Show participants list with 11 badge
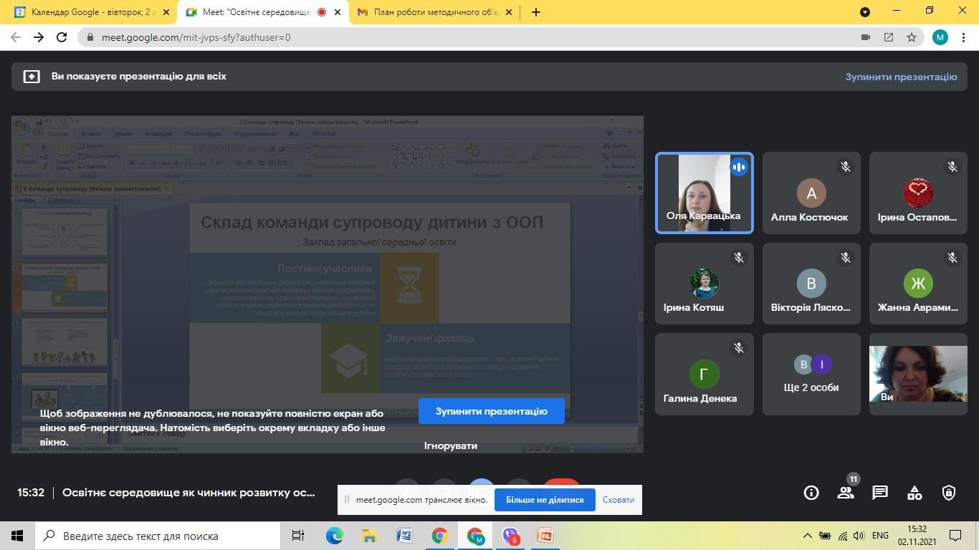979x550 pixels. coord(846,493)
